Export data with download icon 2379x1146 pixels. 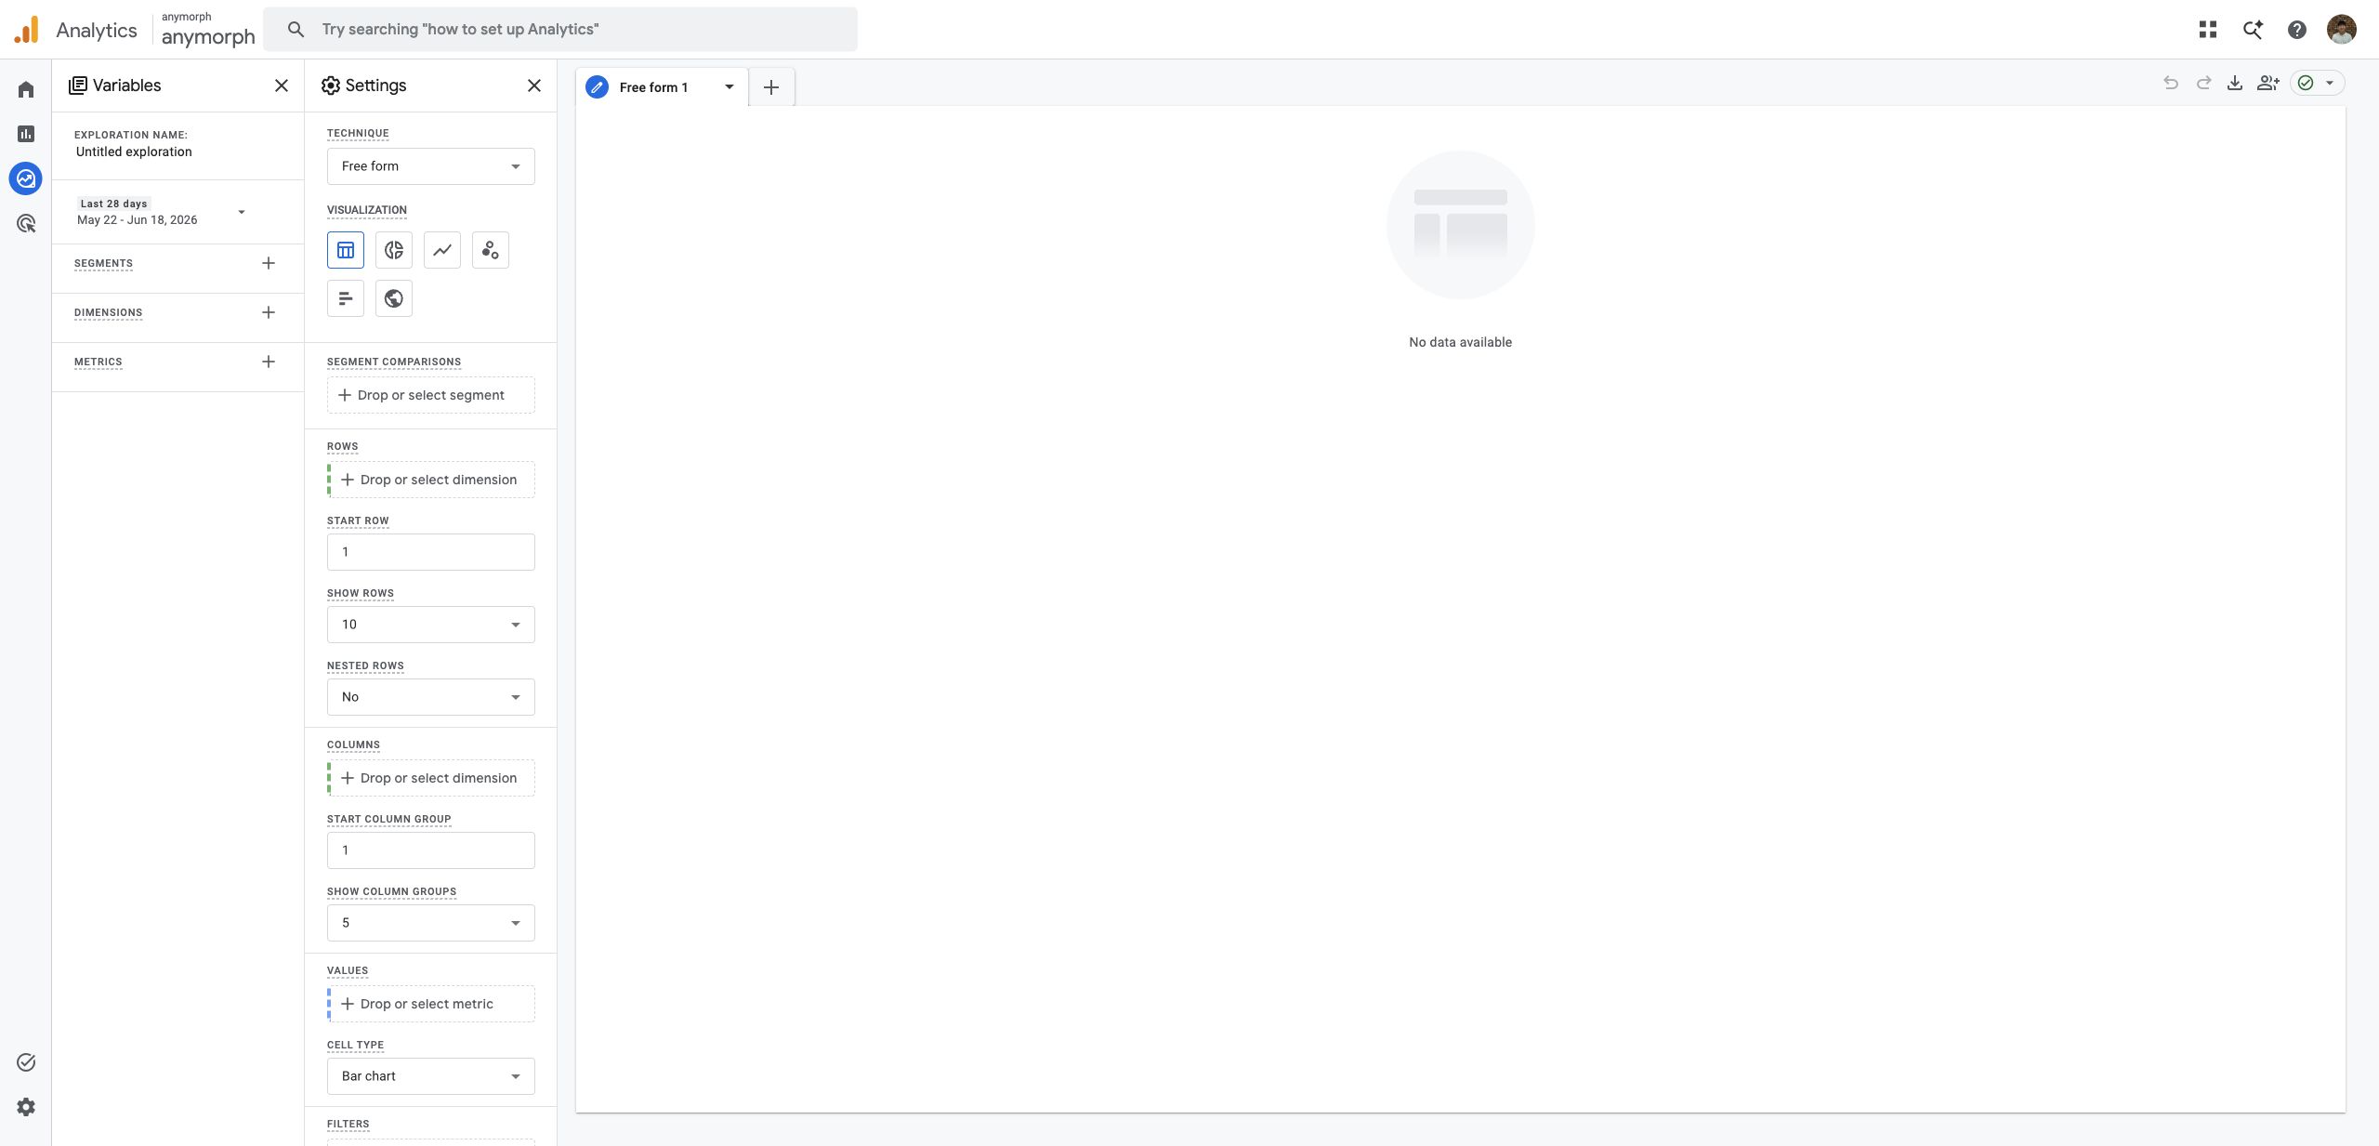tap(2235, 83)
